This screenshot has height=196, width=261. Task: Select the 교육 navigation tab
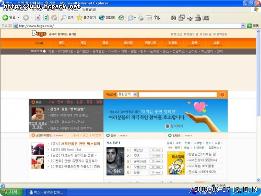coord(194,43)
